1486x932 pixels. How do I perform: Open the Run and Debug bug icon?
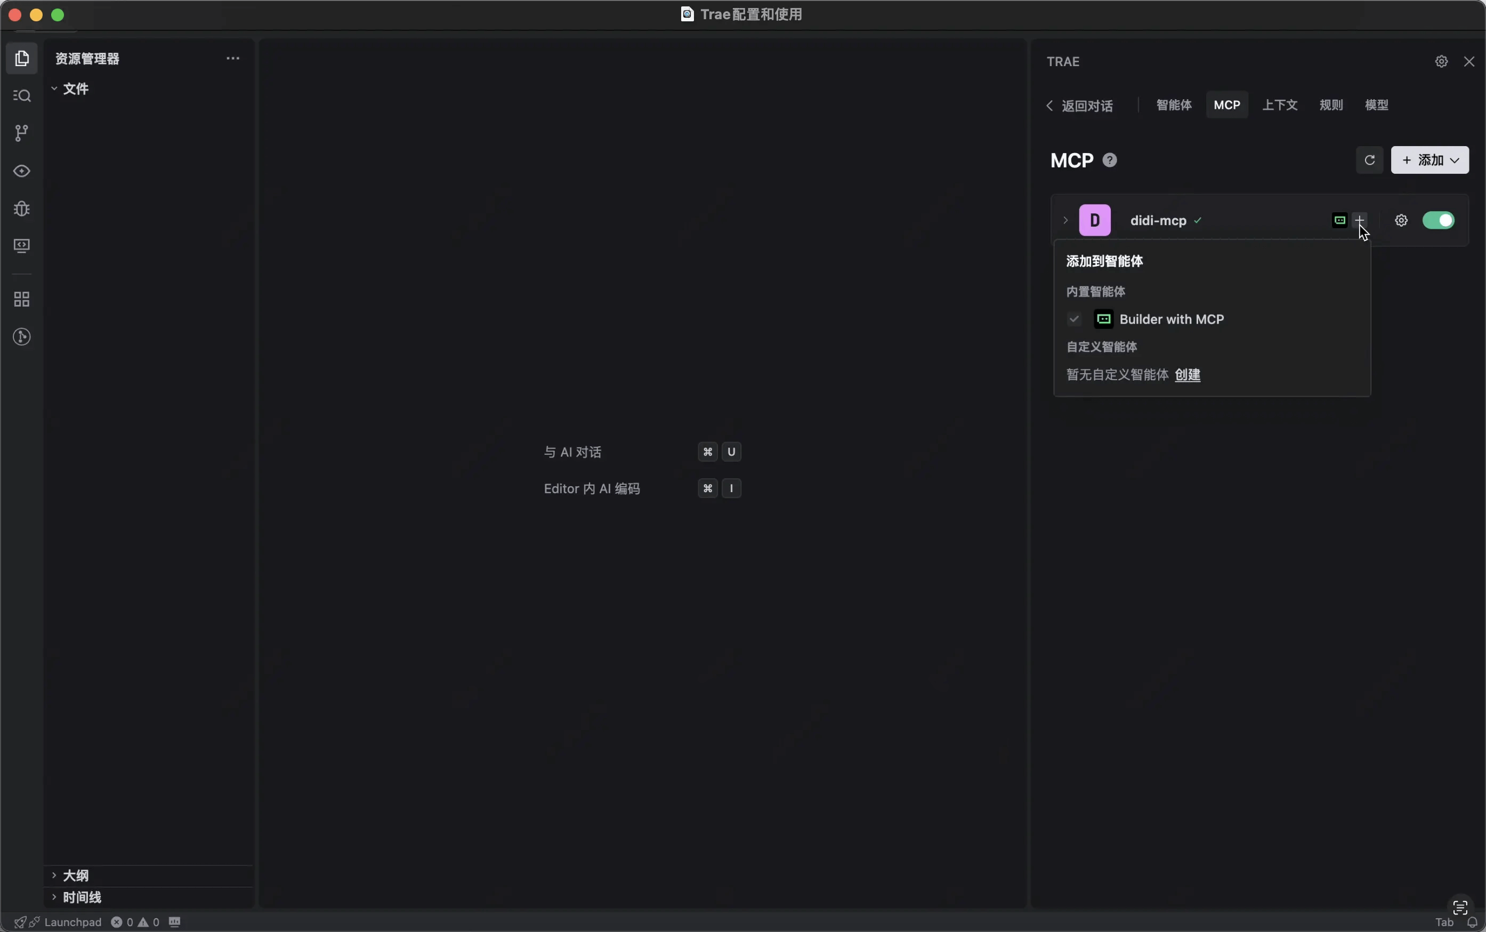(x=21, y=208)
